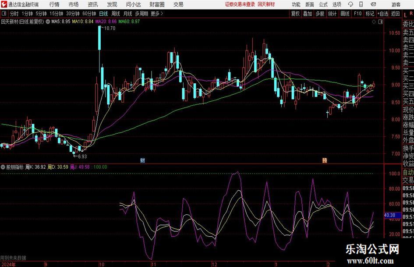Open the 版面 menu

[x=309, y=4]
